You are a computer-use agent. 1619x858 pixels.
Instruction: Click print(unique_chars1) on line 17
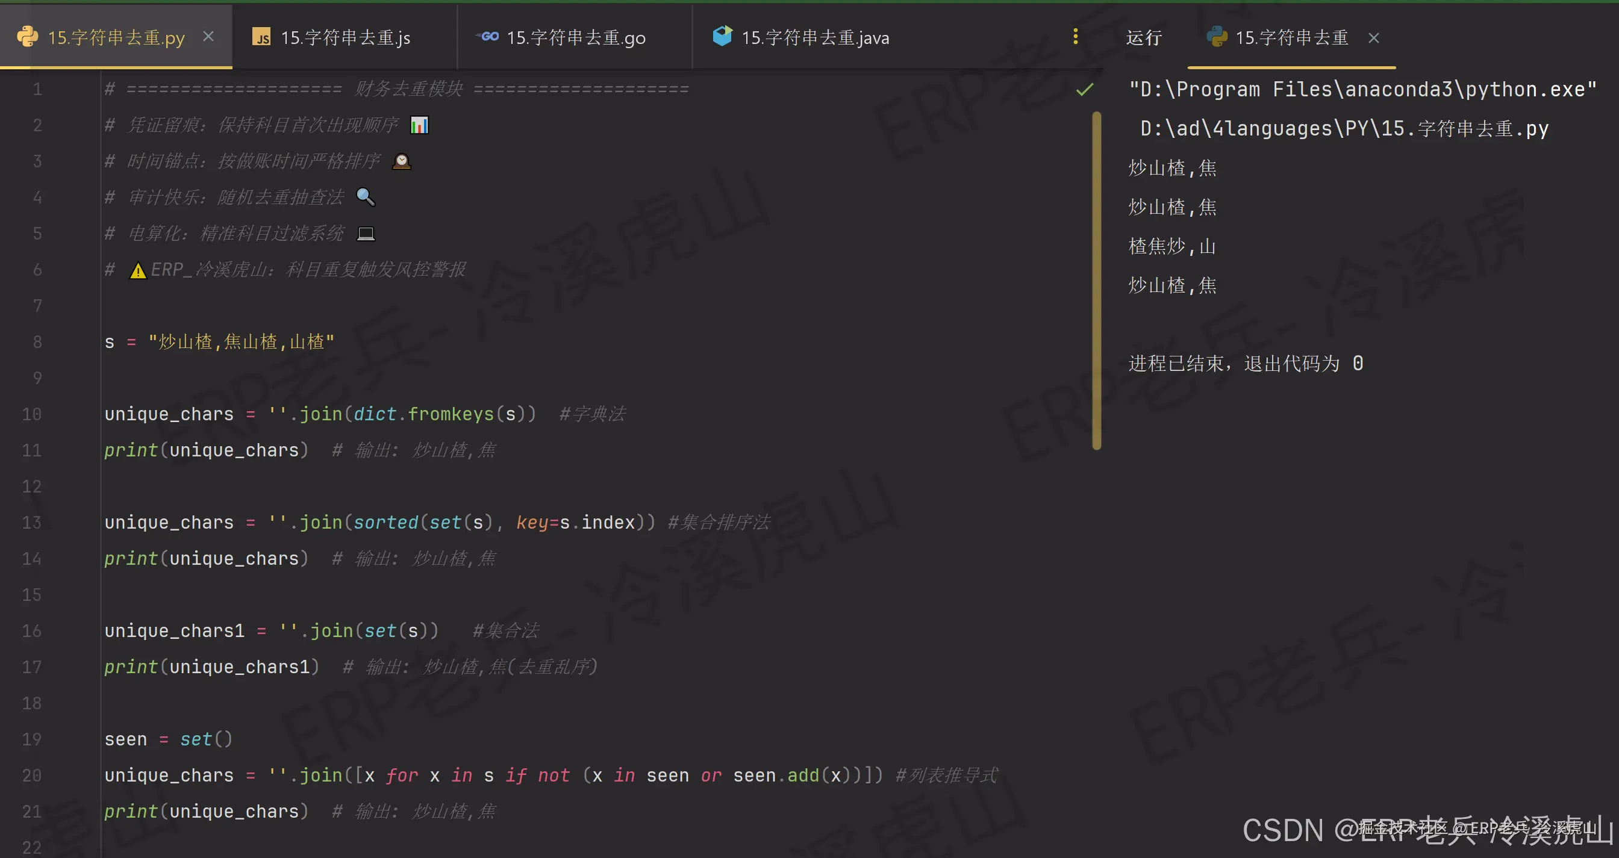coord(212,667)
